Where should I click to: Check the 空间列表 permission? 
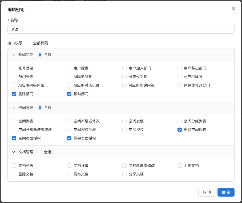[14, 121]
